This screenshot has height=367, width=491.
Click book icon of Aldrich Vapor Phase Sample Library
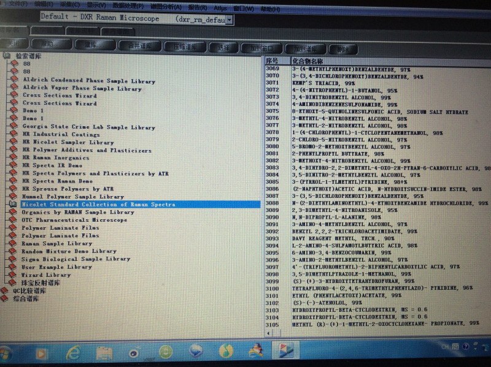[14, 87]
